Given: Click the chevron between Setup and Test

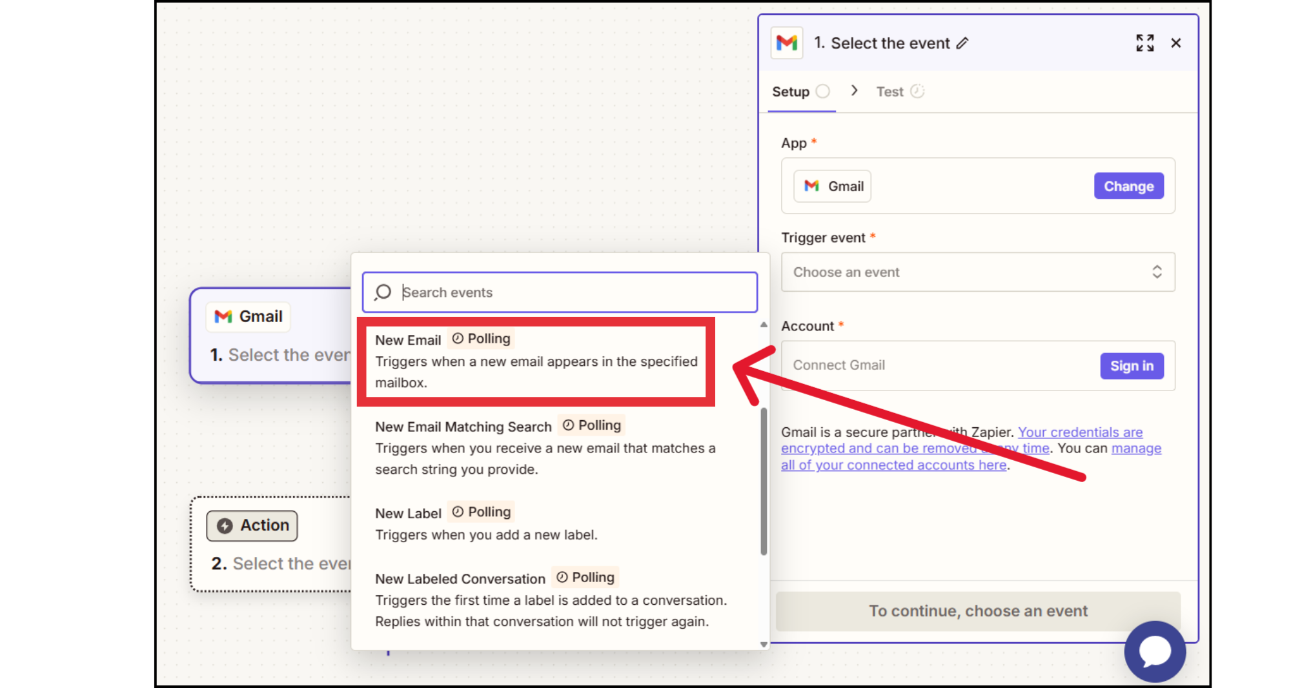Looking at the screenshot, I should pyautogui.click(x=854, y=91).
